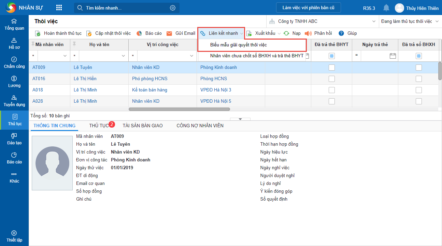Open Tuyển dụng module in sidebar
The width and height of the screenshot is (442, 246).
tap(14, 101)
